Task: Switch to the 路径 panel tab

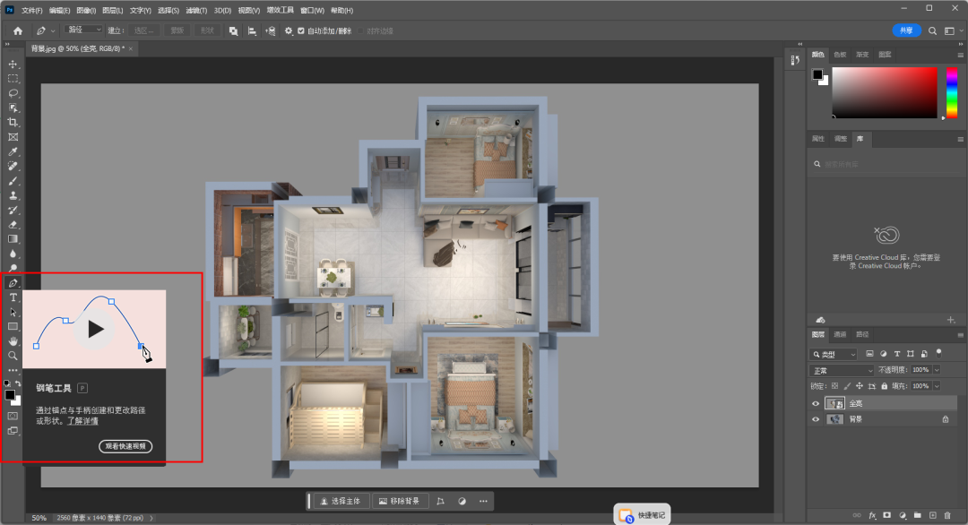Action: [x=862, y=335]
